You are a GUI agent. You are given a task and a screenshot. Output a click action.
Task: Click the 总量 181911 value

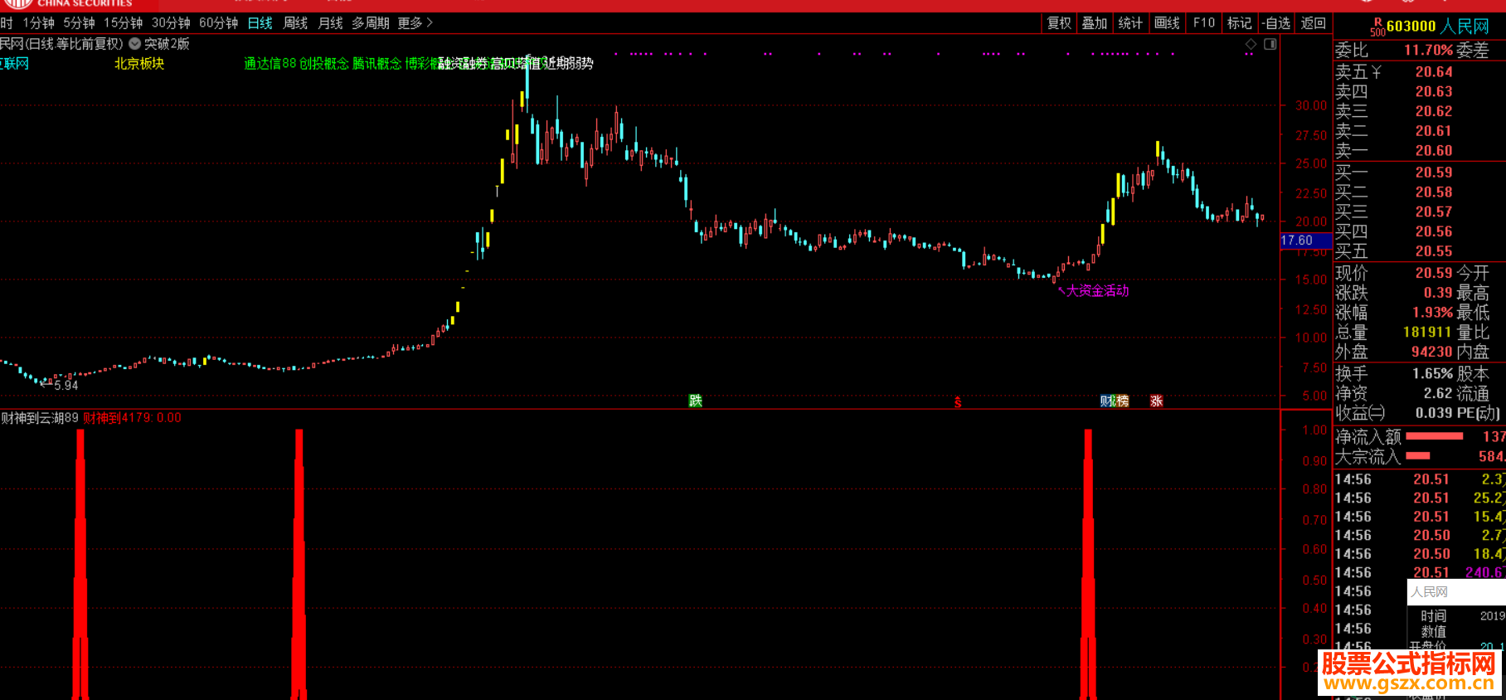click(1427, 333)
